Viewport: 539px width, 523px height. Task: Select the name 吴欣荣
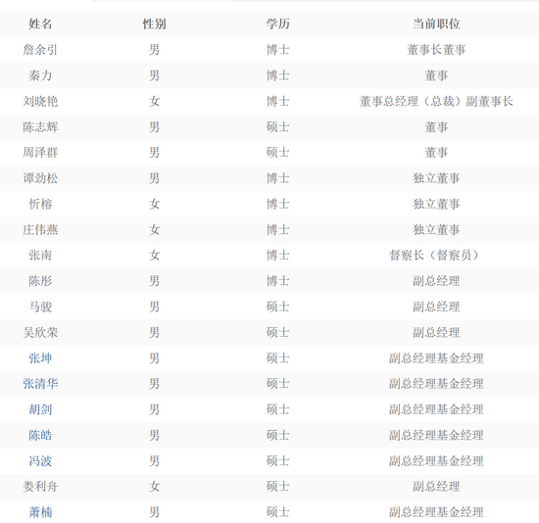40,332
